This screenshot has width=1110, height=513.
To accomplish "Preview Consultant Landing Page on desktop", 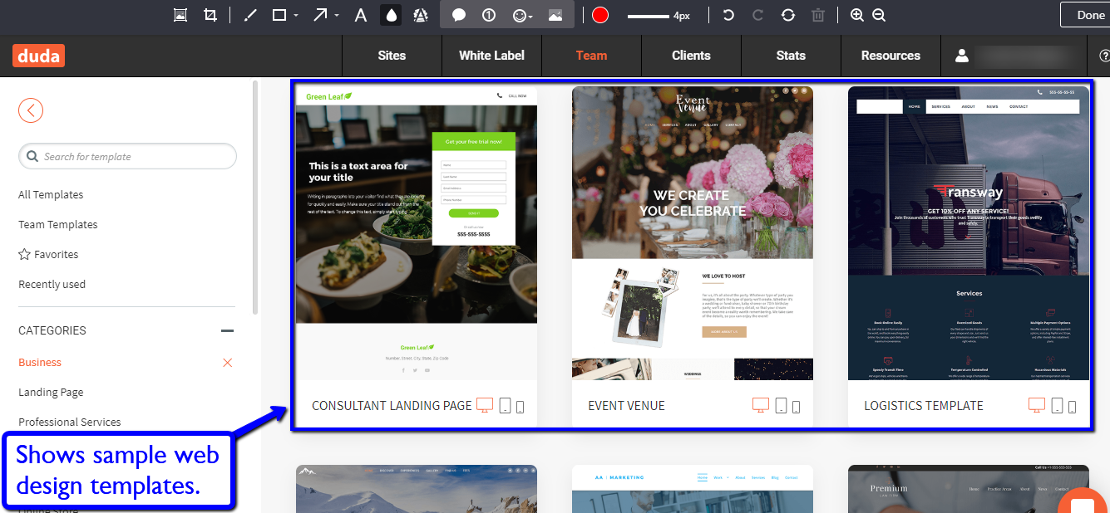I will [x=485, y=405].
